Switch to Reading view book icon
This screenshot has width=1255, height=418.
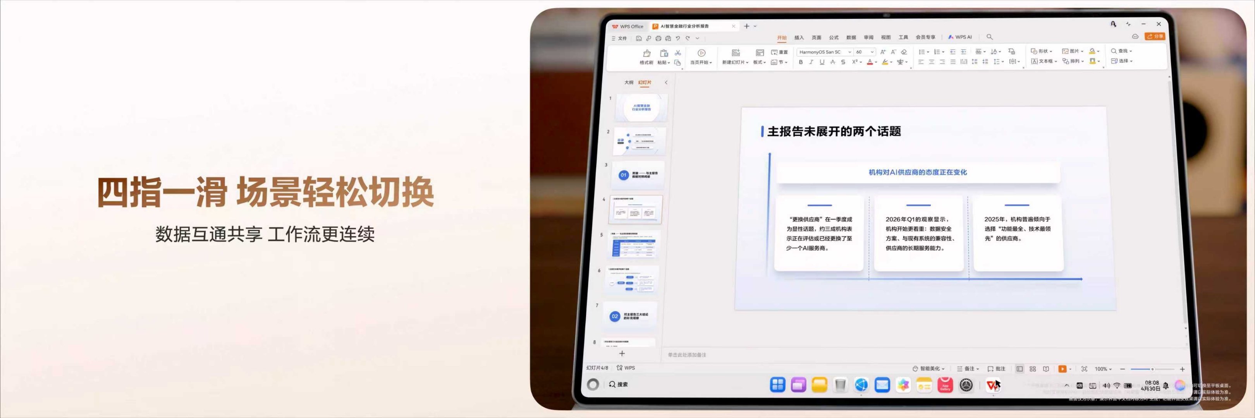click(x=1046, y=369)
